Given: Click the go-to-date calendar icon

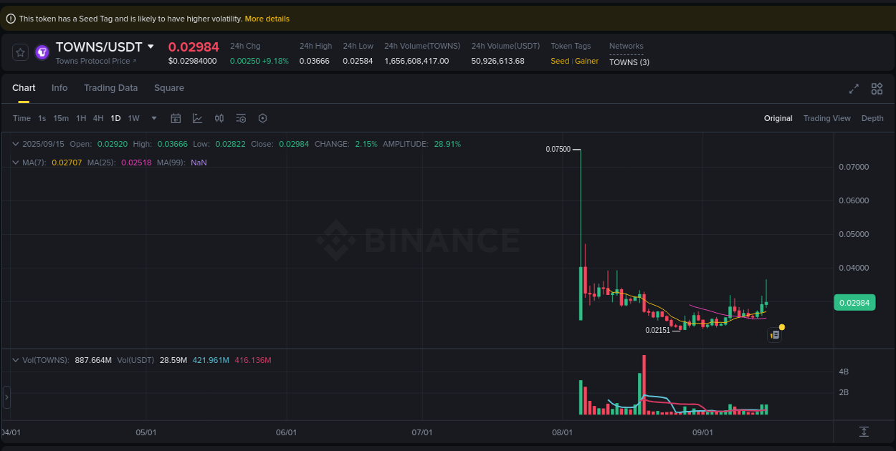Looking at the screenshot, I should [x=176, y=119].
